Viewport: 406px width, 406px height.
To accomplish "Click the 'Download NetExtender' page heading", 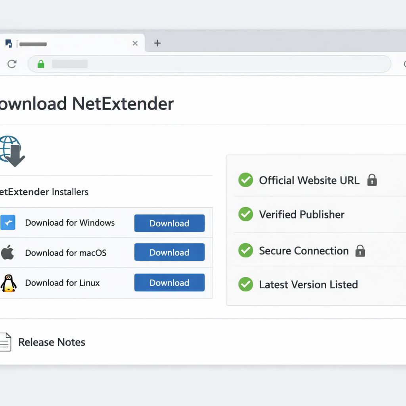I will tap(87, 103).
